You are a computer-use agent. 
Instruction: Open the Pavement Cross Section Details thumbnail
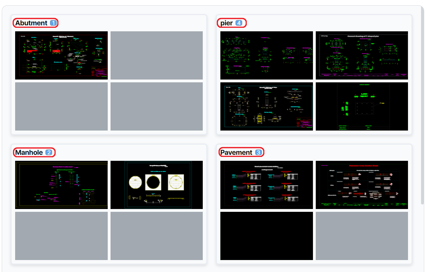click(x=362, y=185)
